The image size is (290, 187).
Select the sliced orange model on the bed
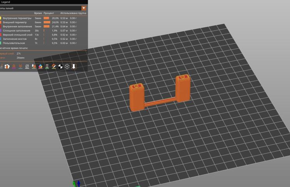coord(160,93)
